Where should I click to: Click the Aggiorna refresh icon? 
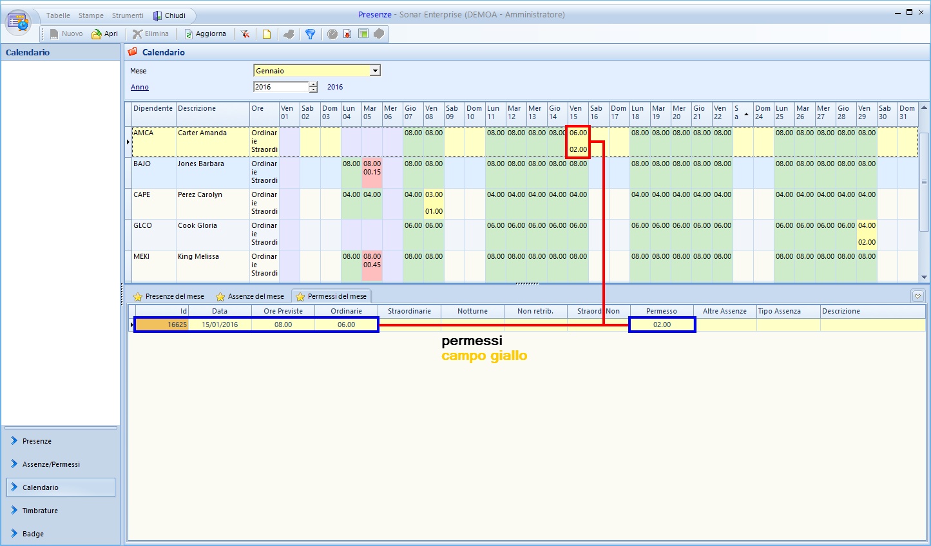(x=189, y=34)
